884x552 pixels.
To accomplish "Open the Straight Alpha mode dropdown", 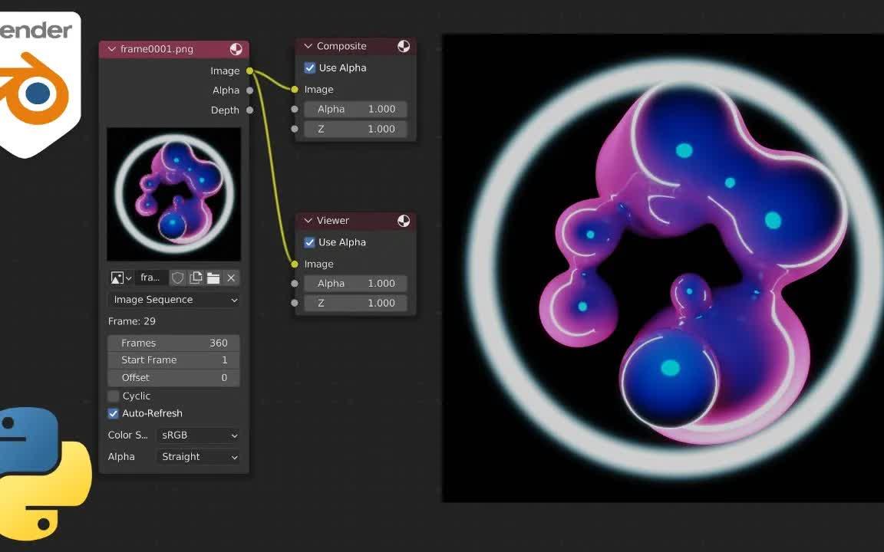I will [198, 456].
